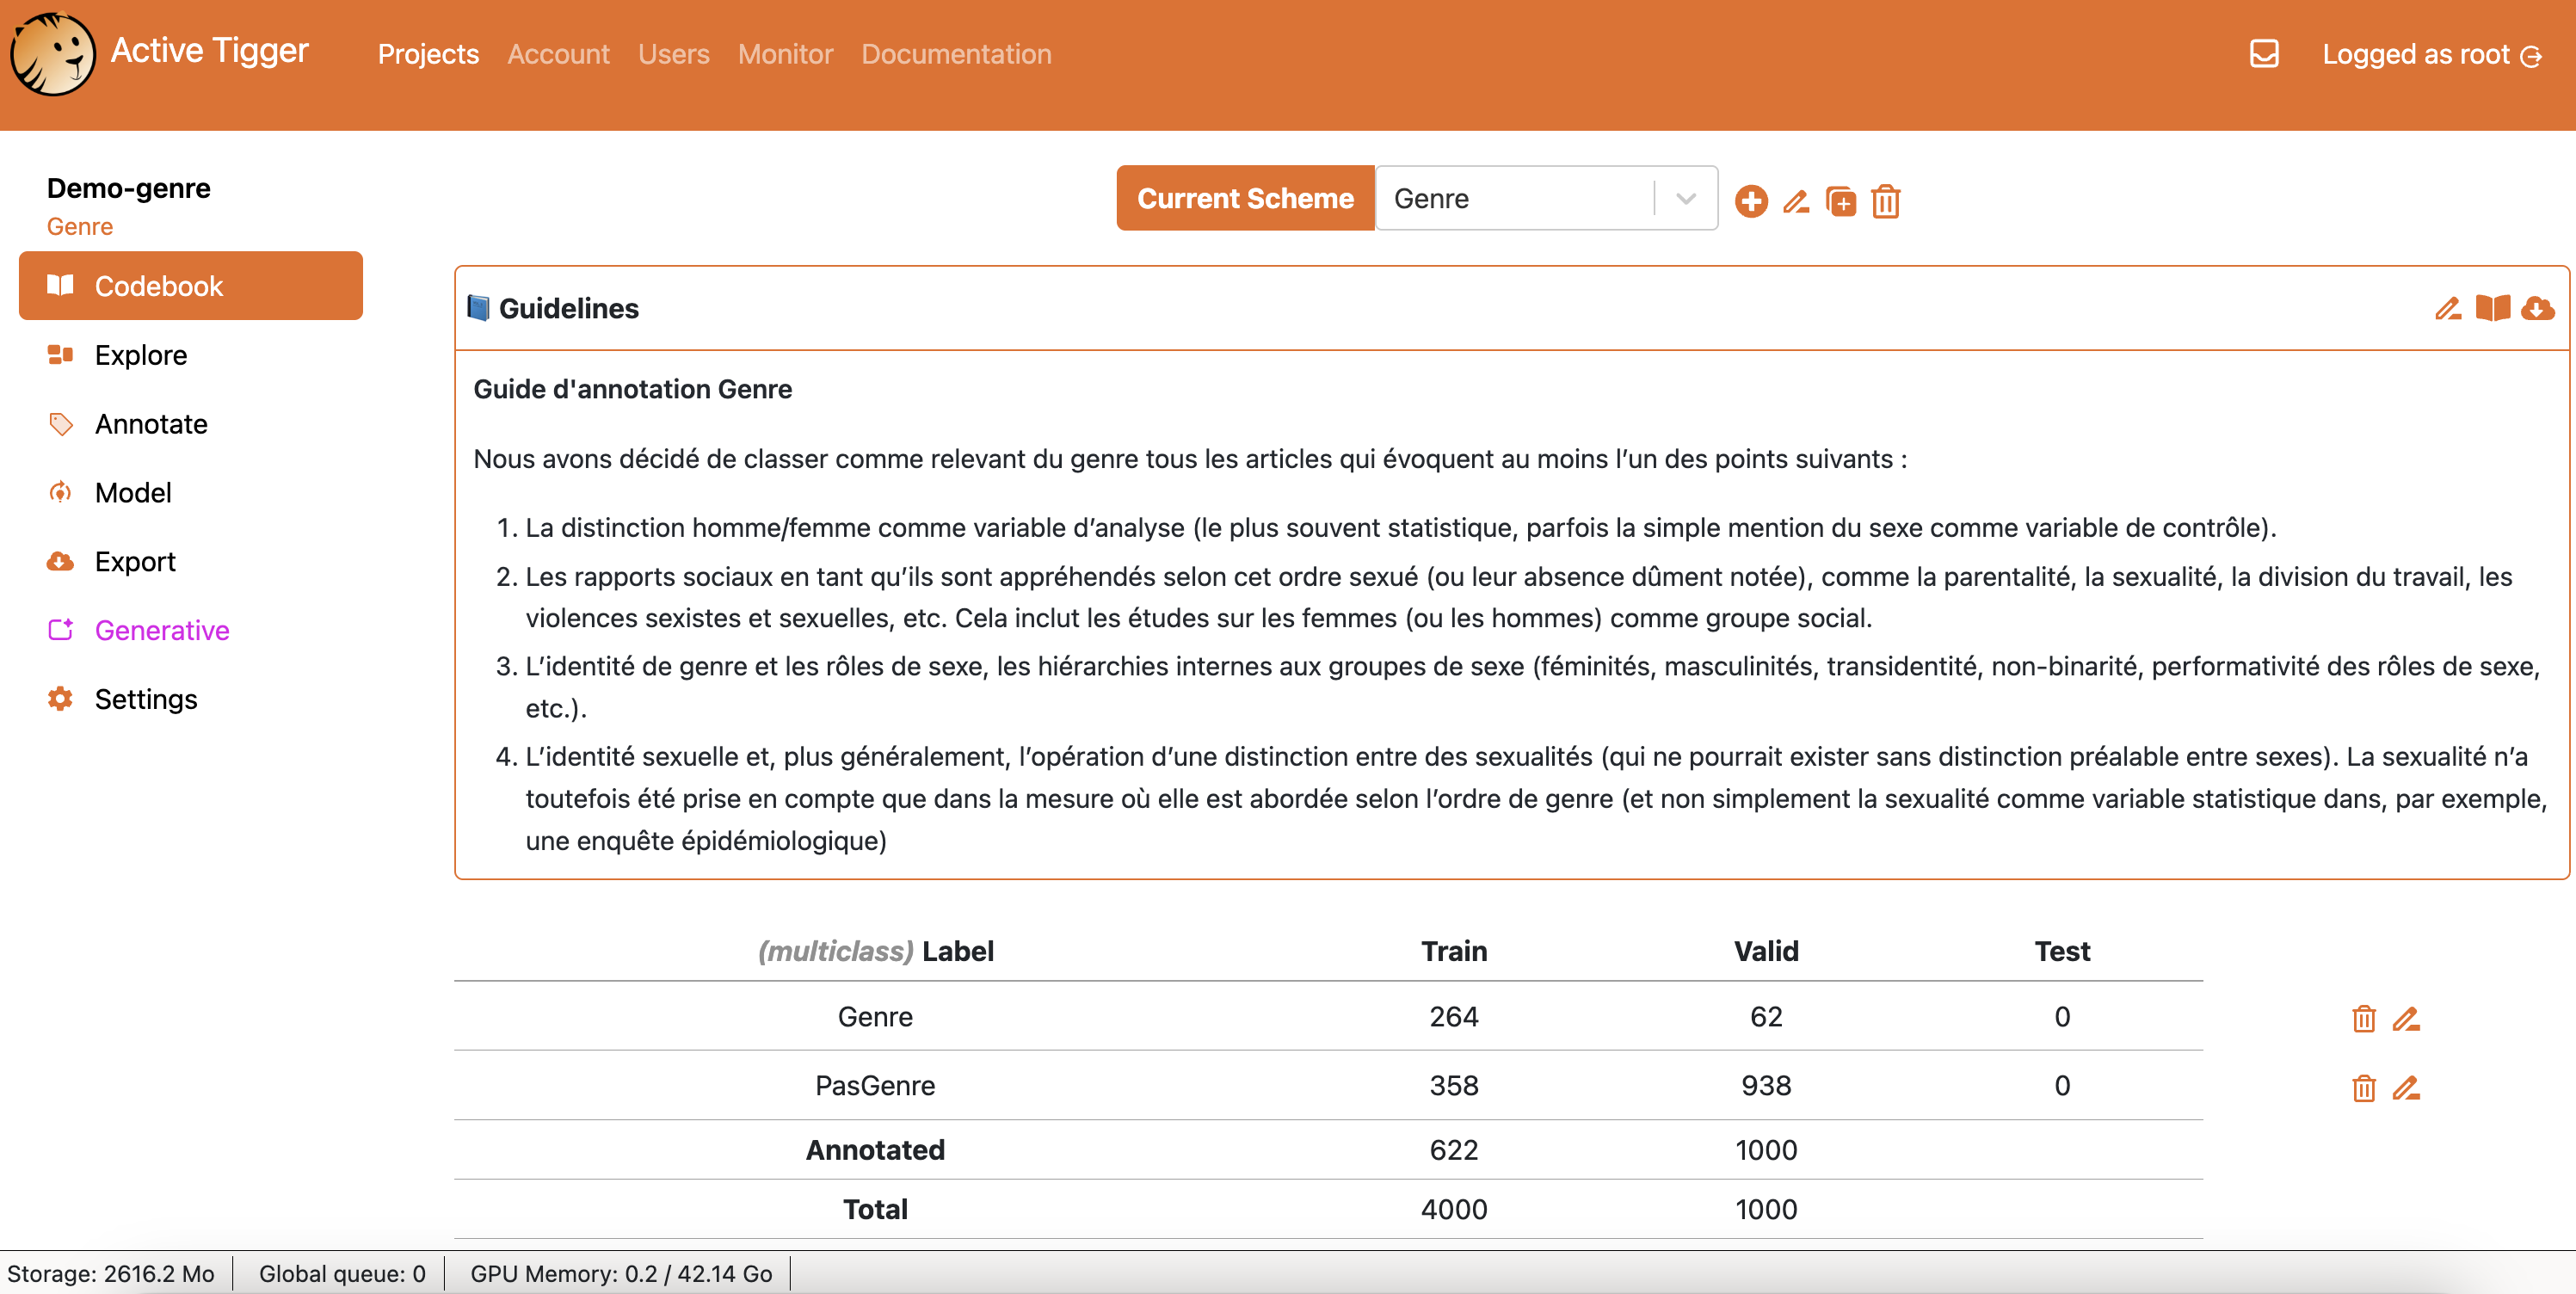This screenshot has height=1294, width=2576.
Task: Click the Explore sidebar icon
Action: click(x=60, y=354)
